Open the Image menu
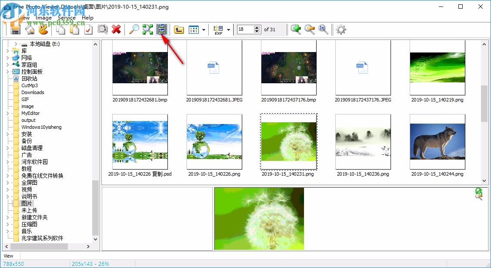 point(44,17)
